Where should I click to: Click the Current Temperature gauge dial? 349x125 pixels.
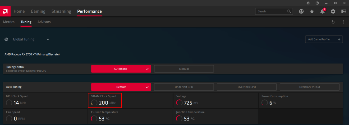(x=94, y=118)
